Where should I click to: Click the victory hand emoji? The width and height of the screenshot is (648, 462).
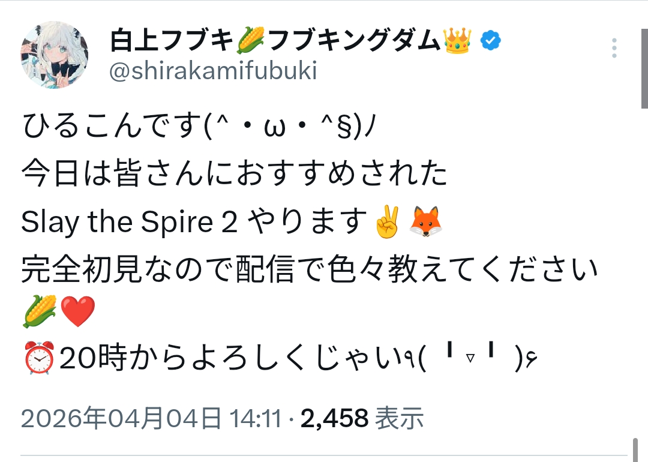(x=386, y=222)
